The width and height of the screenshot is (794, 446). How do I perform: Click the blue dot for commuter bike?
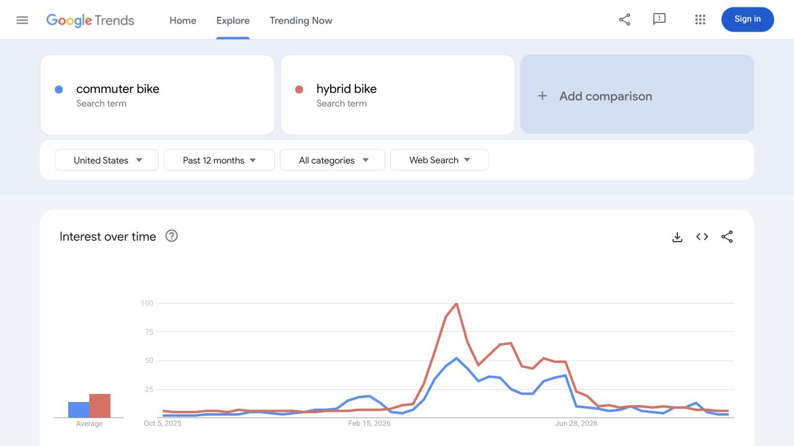(x=59, y=89)
